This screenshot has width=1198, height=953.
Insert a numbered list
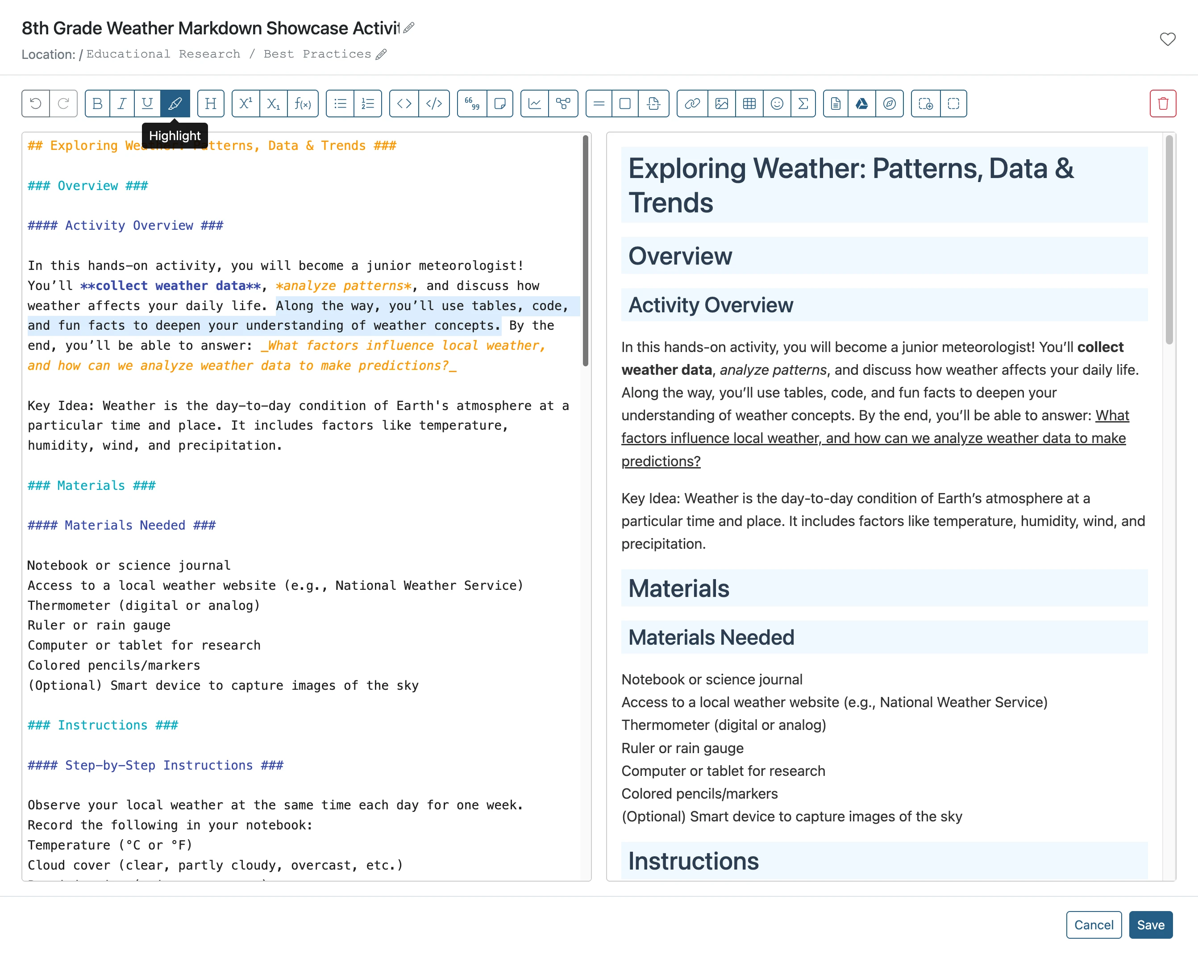click(368, 104)
